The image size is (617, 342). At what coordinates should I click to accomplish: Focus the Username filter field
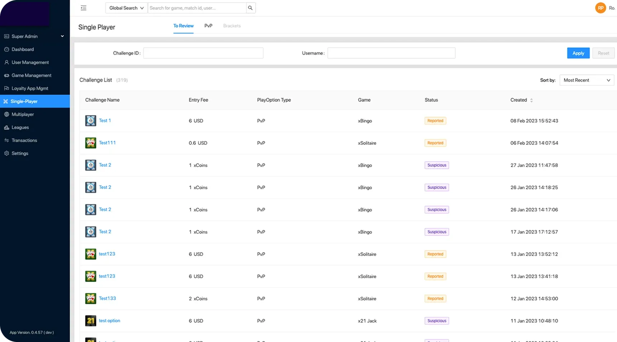pyautogui.click(x=391, y=53)
